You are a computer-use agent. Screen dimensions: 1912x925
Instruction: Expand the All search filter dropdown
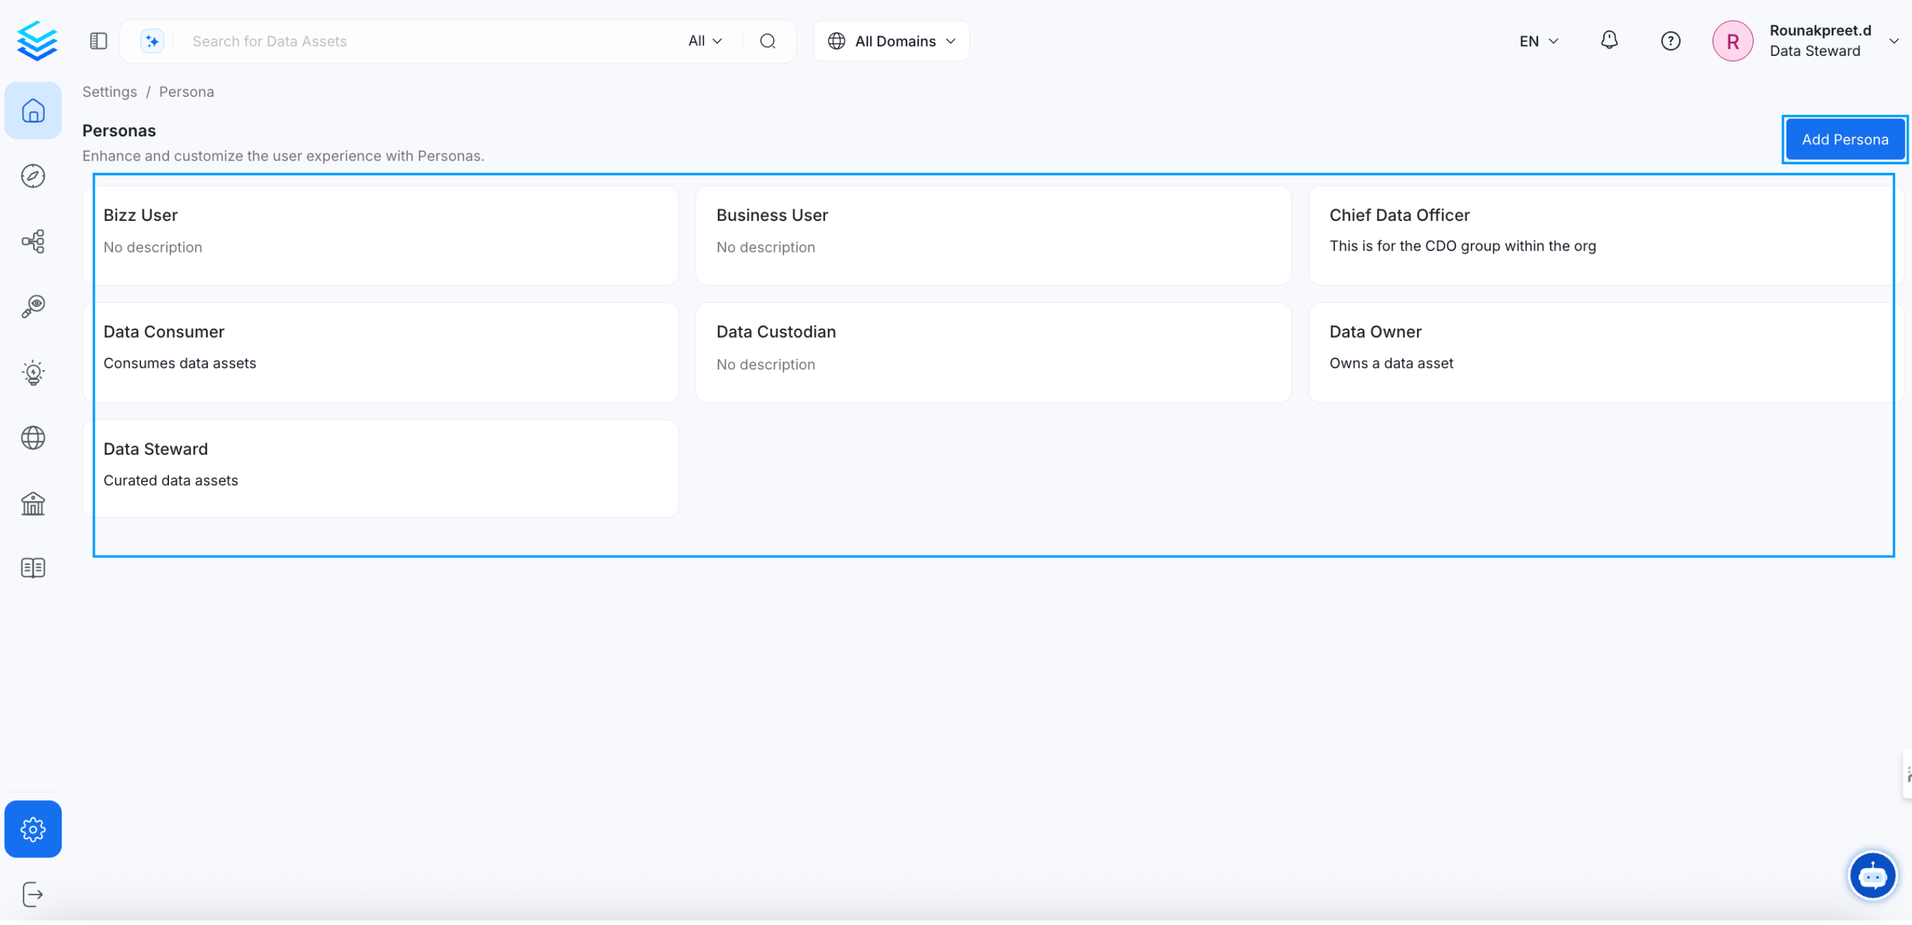(x=704, y=41)
